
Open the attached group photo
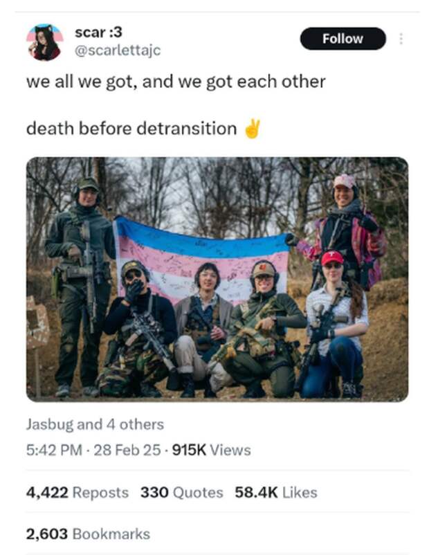pos(217,280)
